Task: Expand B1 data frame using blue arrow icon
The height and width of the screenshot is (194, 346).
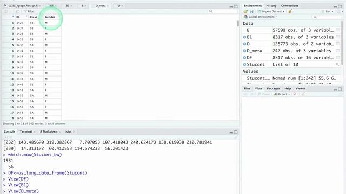Action: (244, 37)
